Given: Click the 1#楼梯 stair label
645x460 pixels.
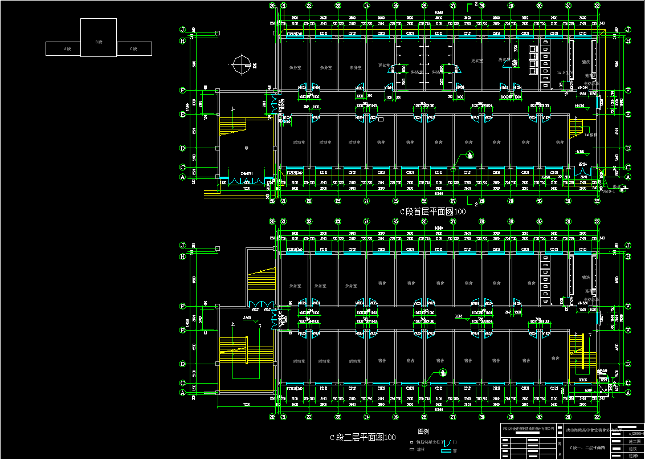Looking at the screenshot, I should [x=586, y=135].
